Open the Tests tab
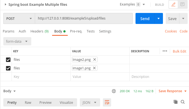This screenshot has height=109, width=189. click(x=91, y=31)
